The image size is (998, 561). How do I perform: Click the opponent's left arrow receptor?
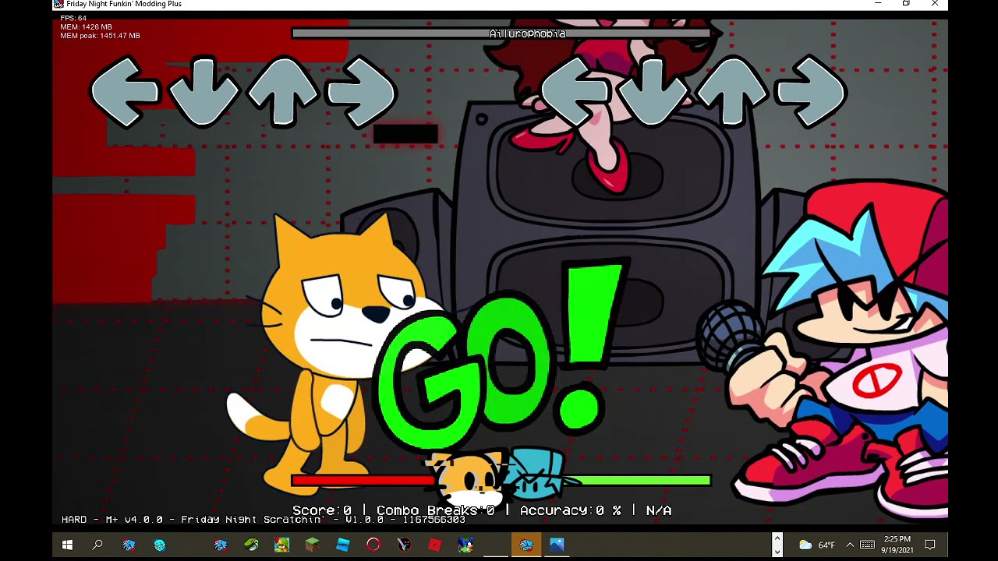click(x=125, y=93)
